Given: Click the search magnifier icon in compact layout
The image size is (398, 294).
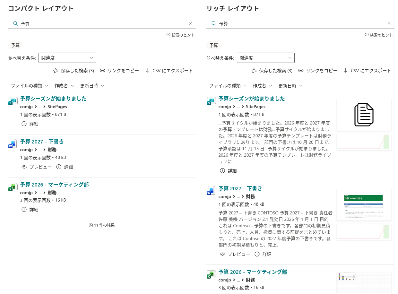Looking at the screenshot, I should (x=15, y=23).
